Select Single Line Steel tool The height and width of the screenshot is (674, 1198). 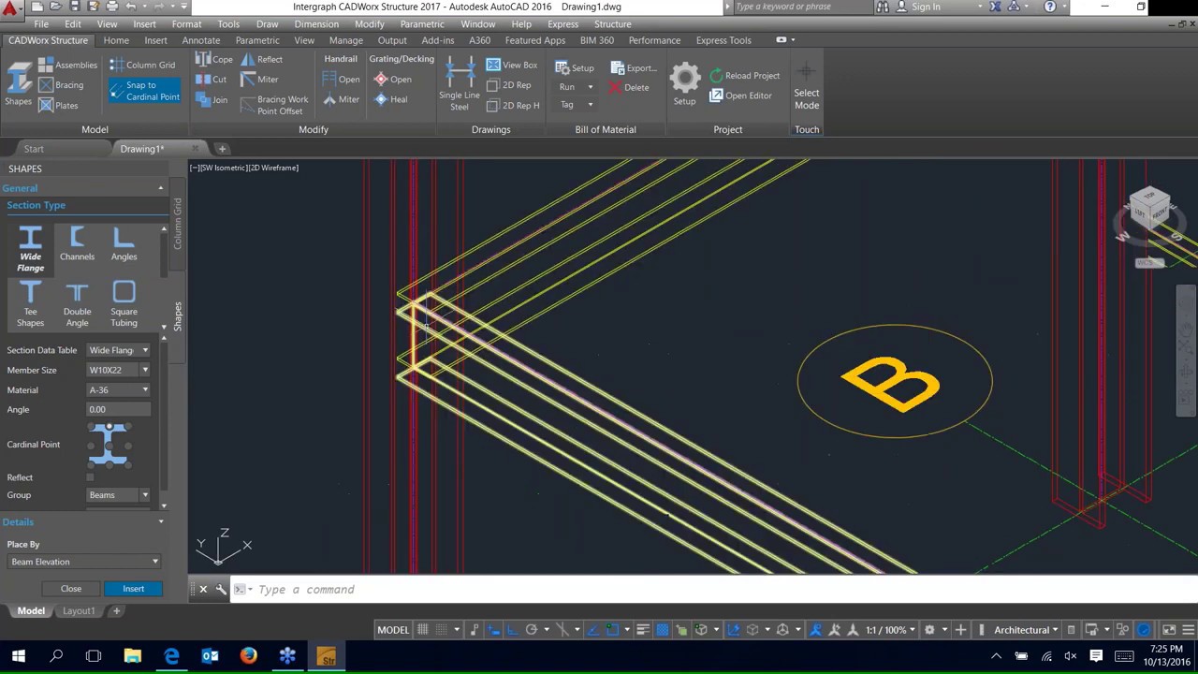tap(459, 84)
